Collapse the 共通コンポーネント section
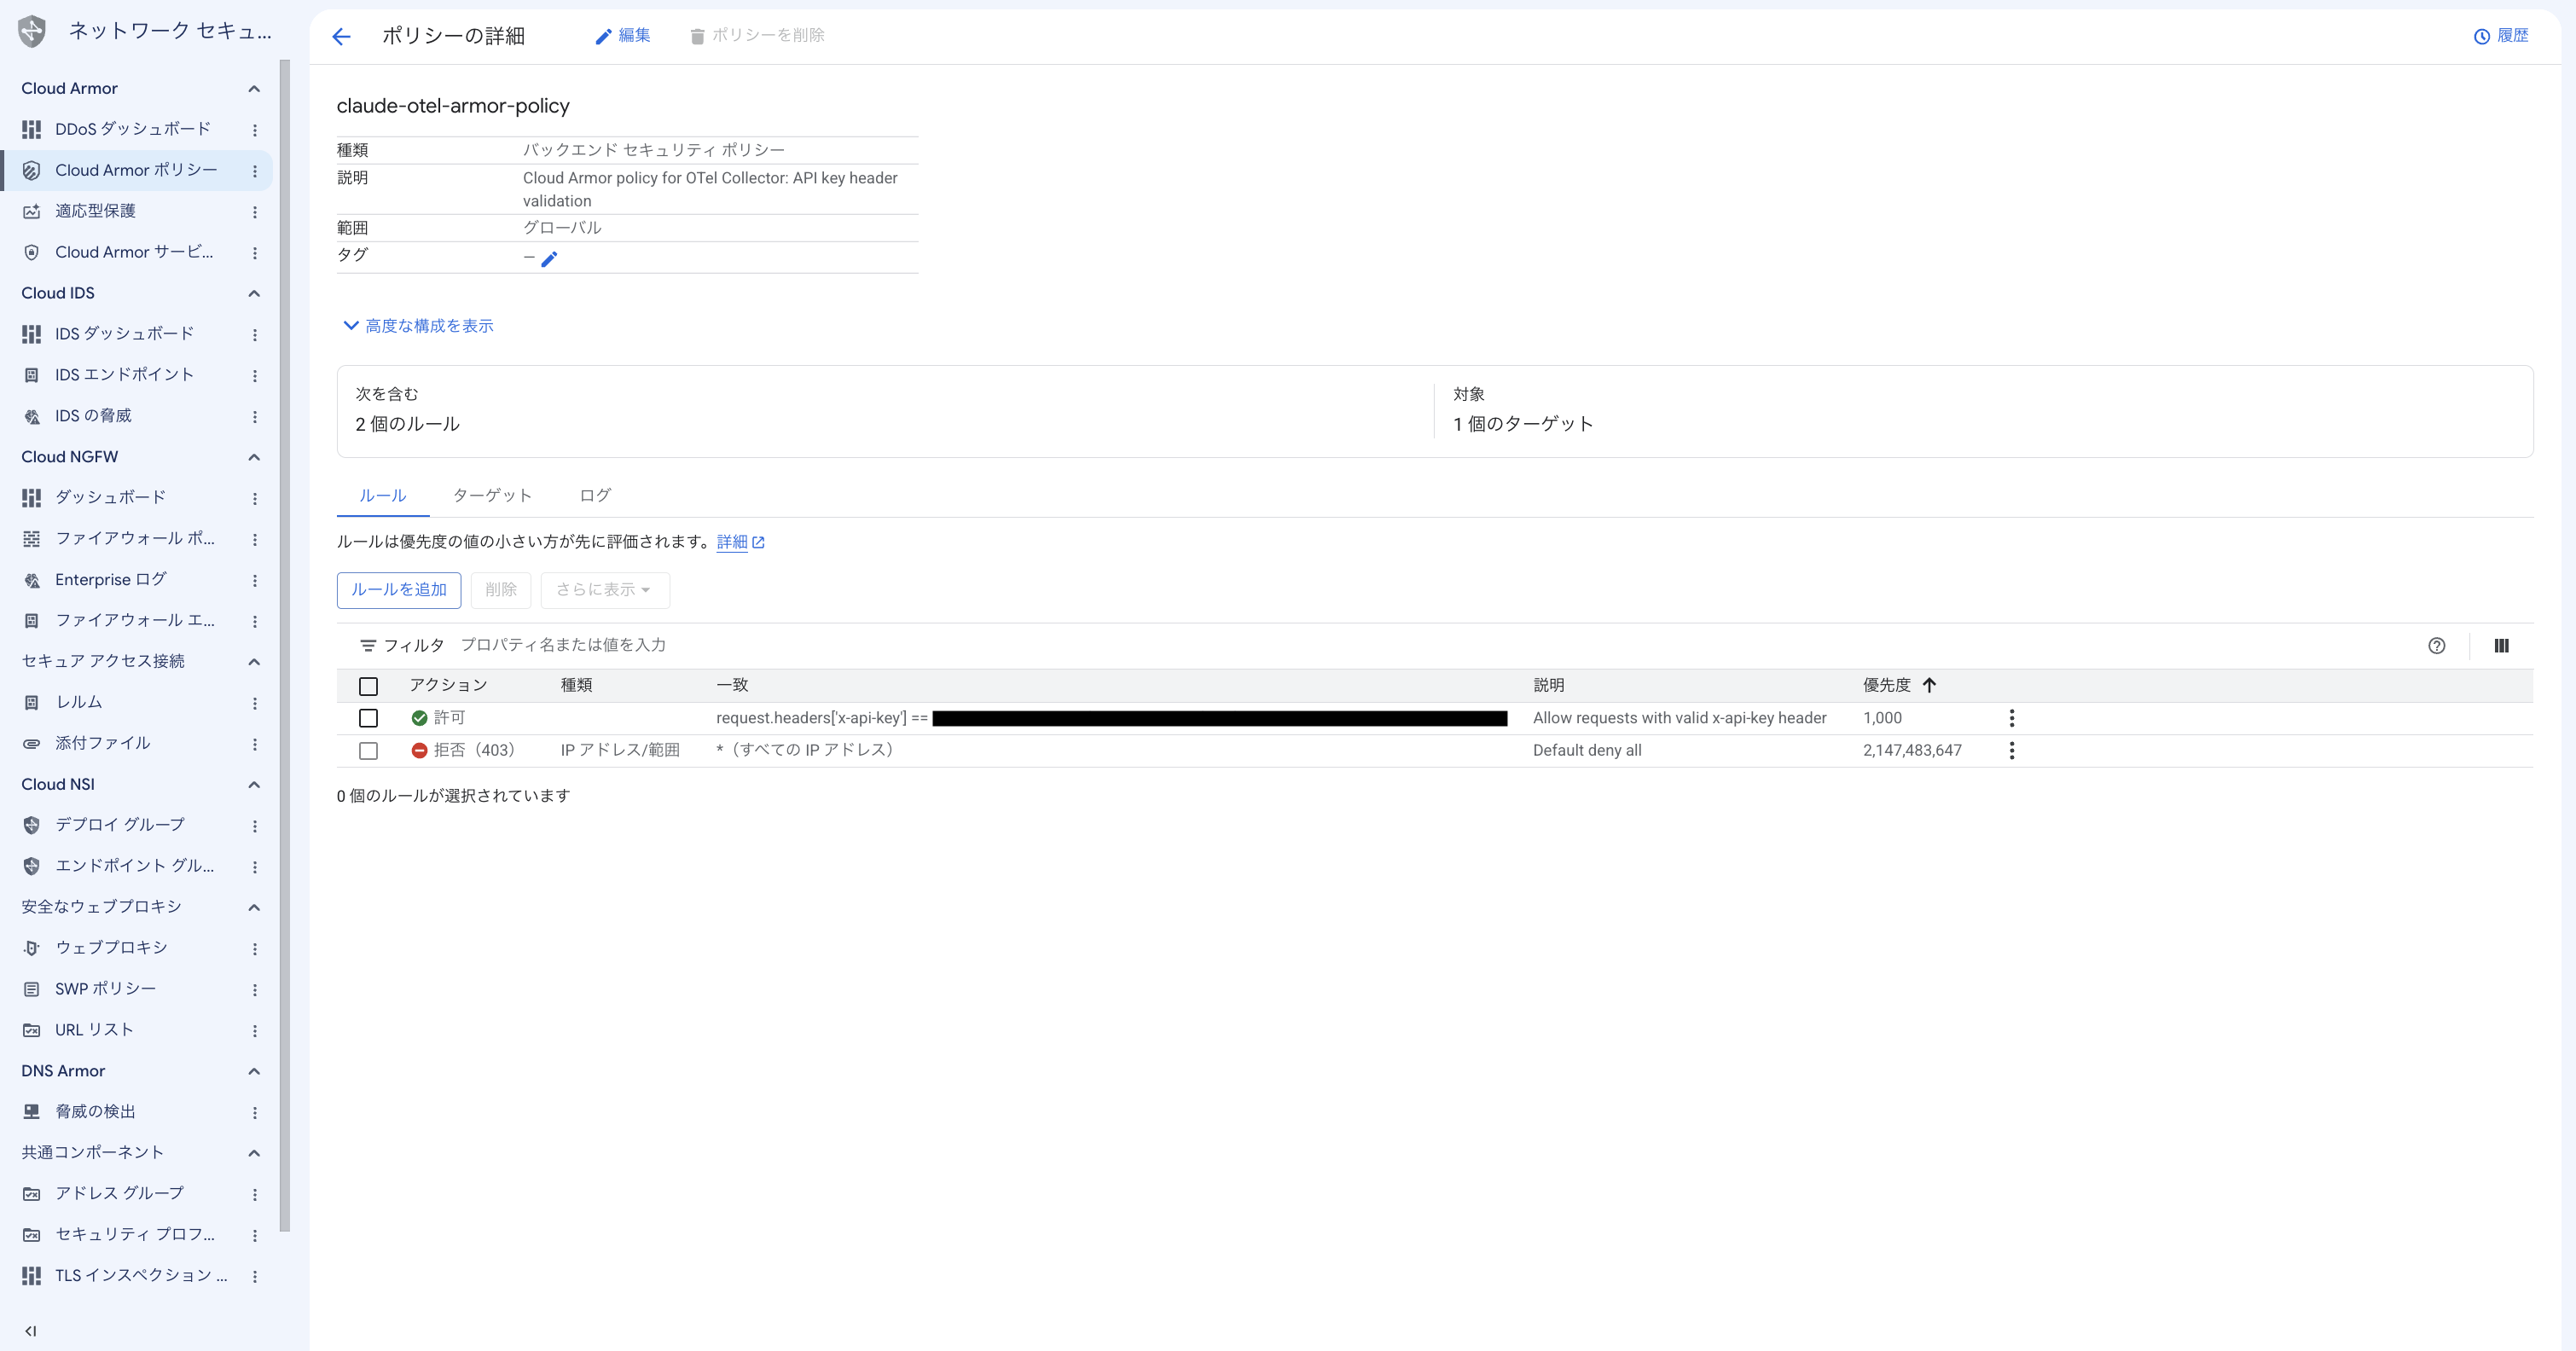 (x=254, y=1153)
